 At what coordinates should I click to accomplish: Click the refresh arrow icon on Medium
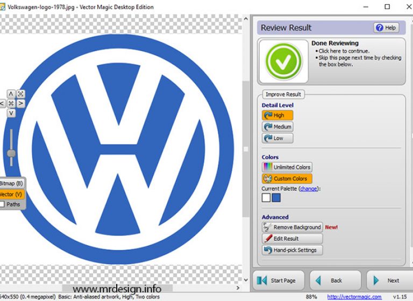pos(268,127)
